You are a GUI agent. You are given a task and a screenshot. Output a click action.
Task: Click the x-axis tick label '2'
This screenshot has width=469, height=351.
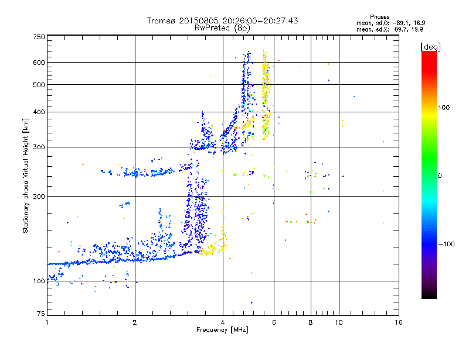[135, 322]
